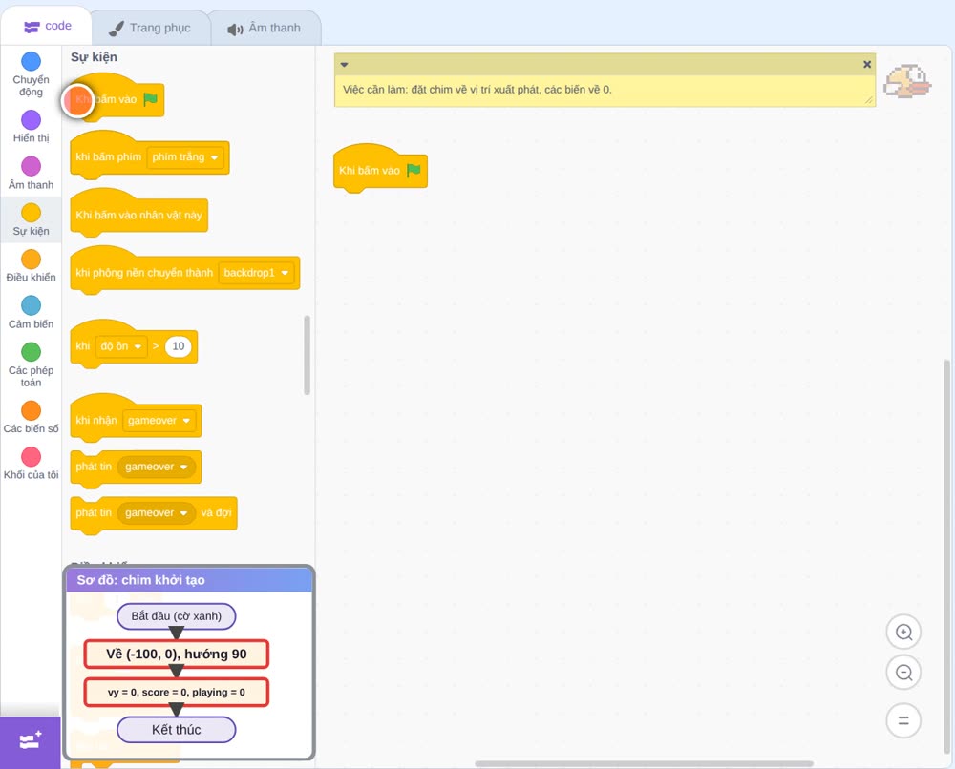Screen dimensions: 955x769
Task: Select the Hiển thị category circle
Action: pyautogui.click(x=32, y=120)
